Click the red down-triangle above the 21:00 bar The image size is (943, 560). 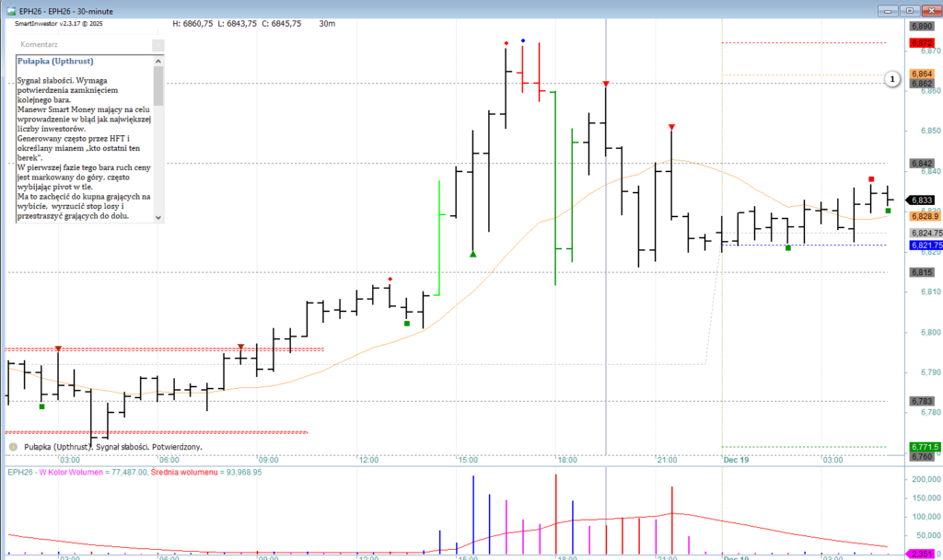click(672, 126)
